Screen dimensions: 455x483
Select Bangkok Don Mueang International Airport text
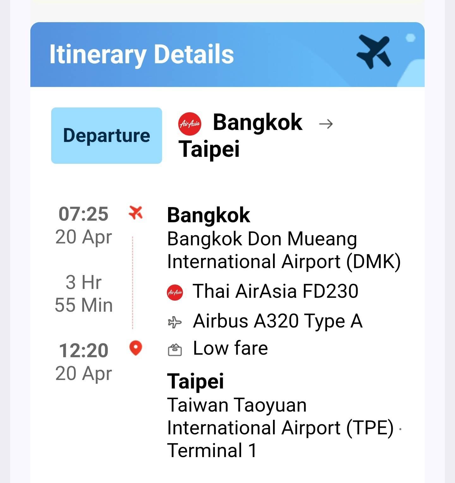pos(284,250)
